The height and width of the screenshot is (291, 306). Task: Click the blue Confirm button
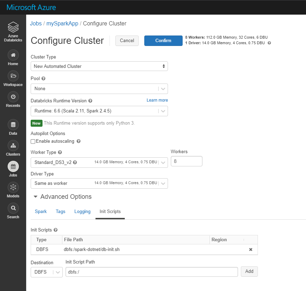click(x=163, y=40)
